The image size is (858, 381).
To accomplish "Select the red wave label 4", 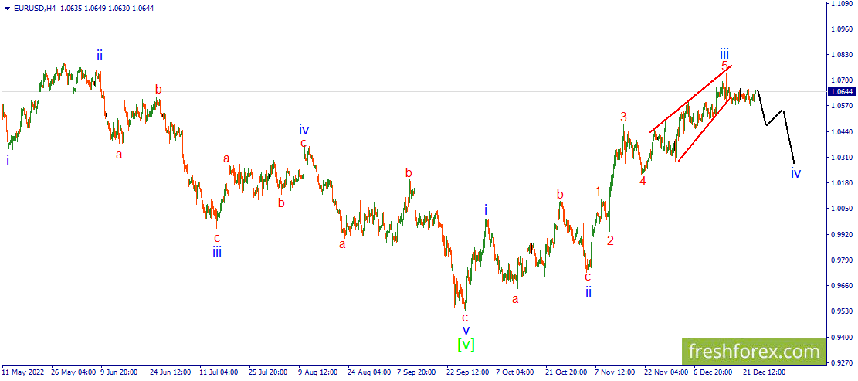I will pos(643,181).
